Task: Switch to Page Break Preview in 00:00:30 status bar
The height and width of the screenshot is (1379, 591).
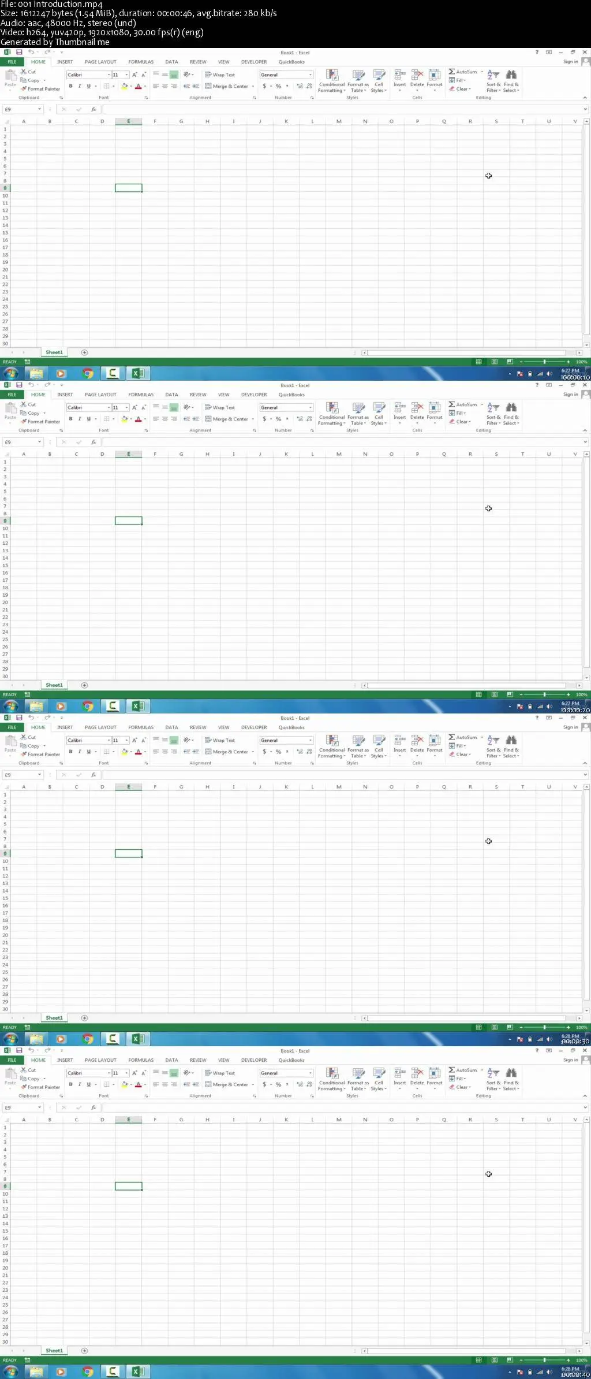Action: [510, 1027]
